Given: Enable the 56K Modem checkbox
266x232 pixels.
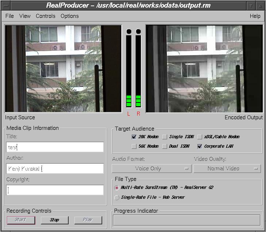Looking at the screenshot, I should point(134,146).
